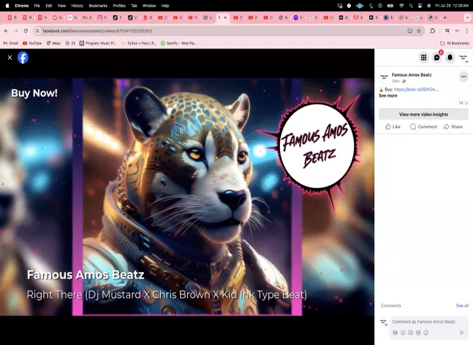This screenshot has width=473, height=345.
Task: Share the video post
Action: [453, 127]
